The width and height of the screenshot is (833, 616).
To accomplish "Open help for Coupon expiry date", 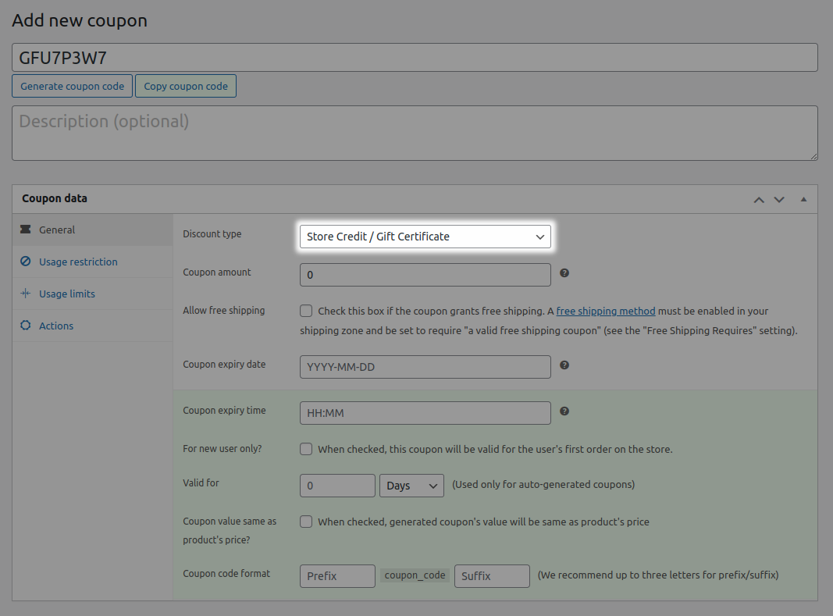I will [564, 365].
